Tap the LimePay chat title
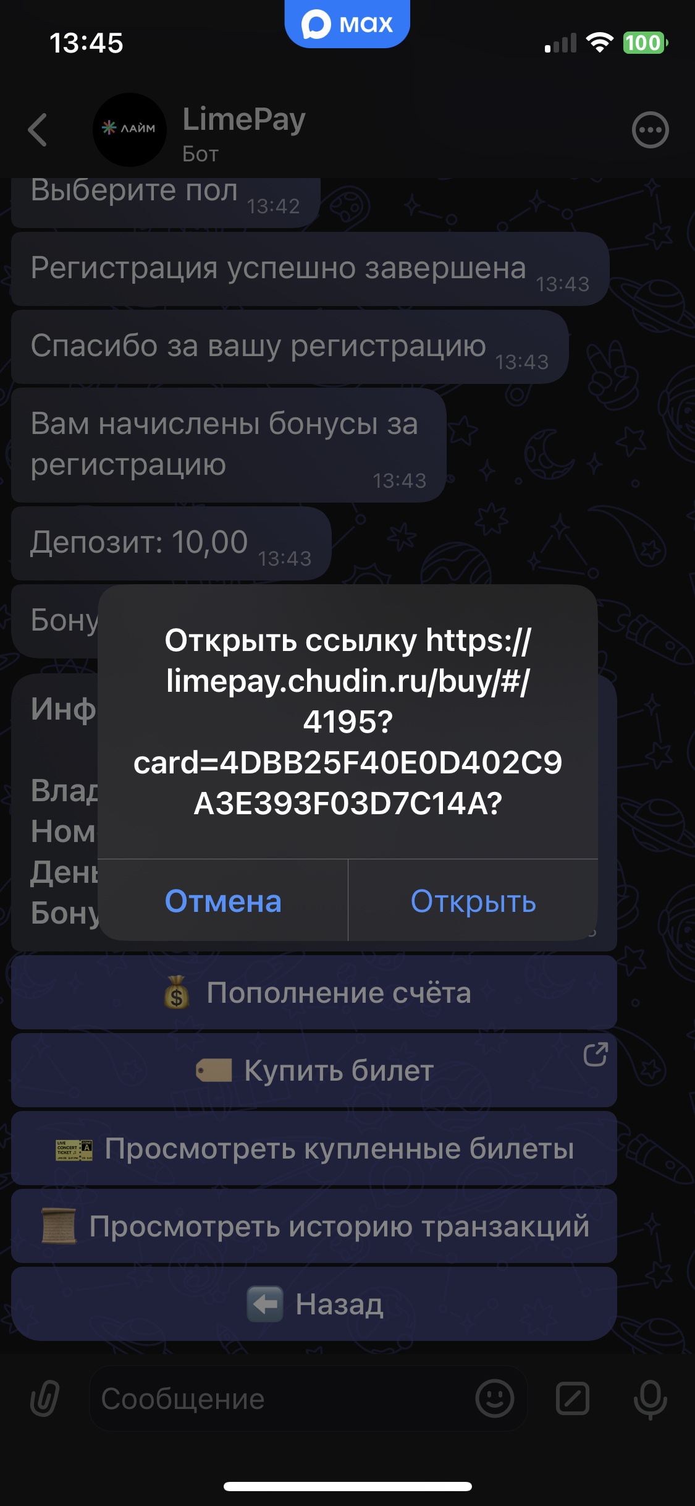The height and width of the screenshot is (1506, 695). (x=244, y=120)
